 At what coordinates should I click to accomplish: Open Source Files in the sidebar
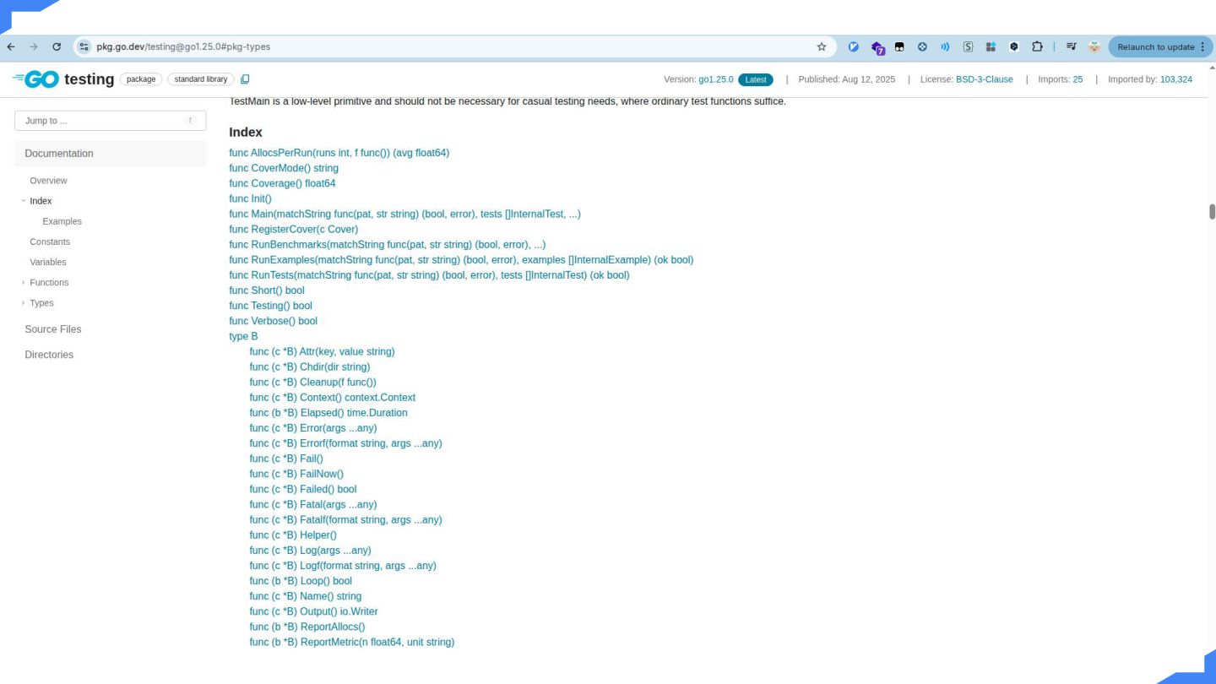coord(53,329)
